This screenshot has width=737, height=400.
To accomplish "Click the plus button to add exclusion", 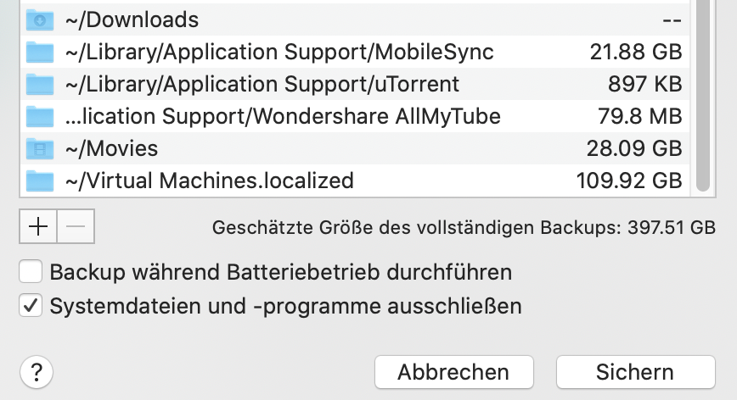I will pyautogui.click(x=37, y=227).
